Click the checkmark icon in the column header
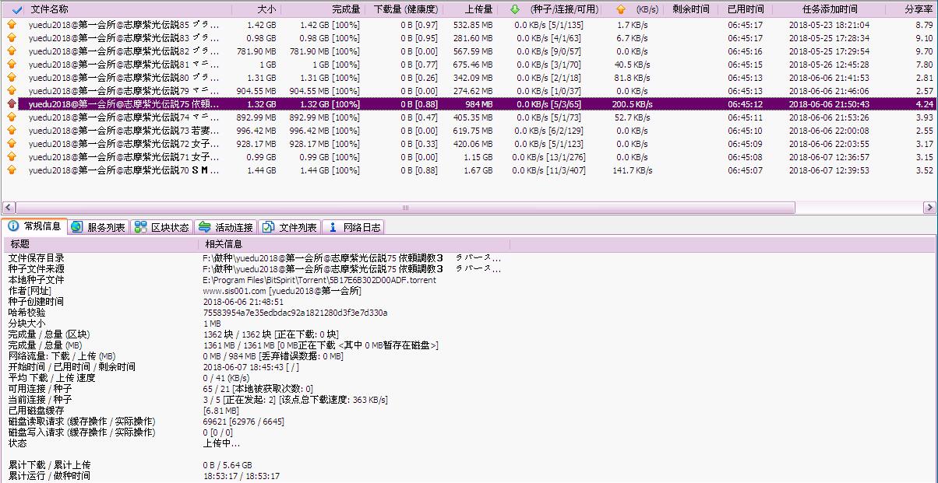The width and height of the screenshot is (938, 483). [x=17, y=9]
